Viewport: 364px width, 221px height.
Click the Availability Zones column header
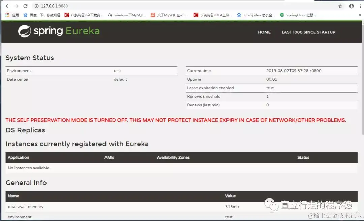click(173, 158)
